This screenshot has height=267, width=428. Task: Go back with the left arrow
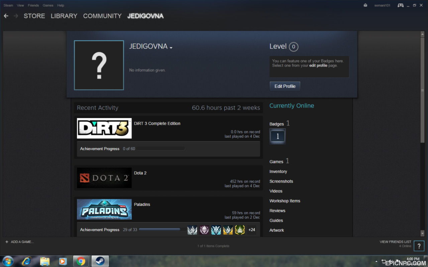pyautogui.click(x=6, y=16)
